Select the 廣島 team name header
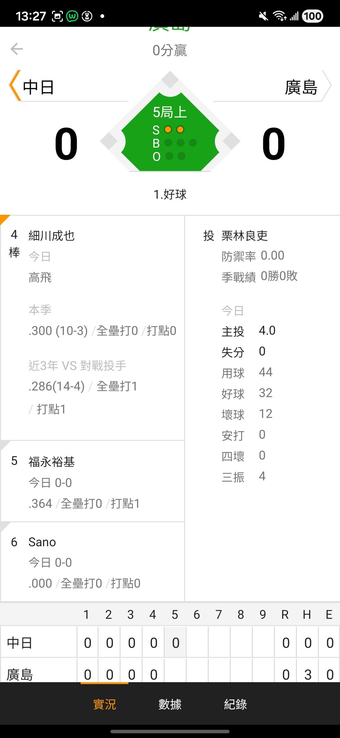Screen dimensions: 340x738 coord(301,87)
